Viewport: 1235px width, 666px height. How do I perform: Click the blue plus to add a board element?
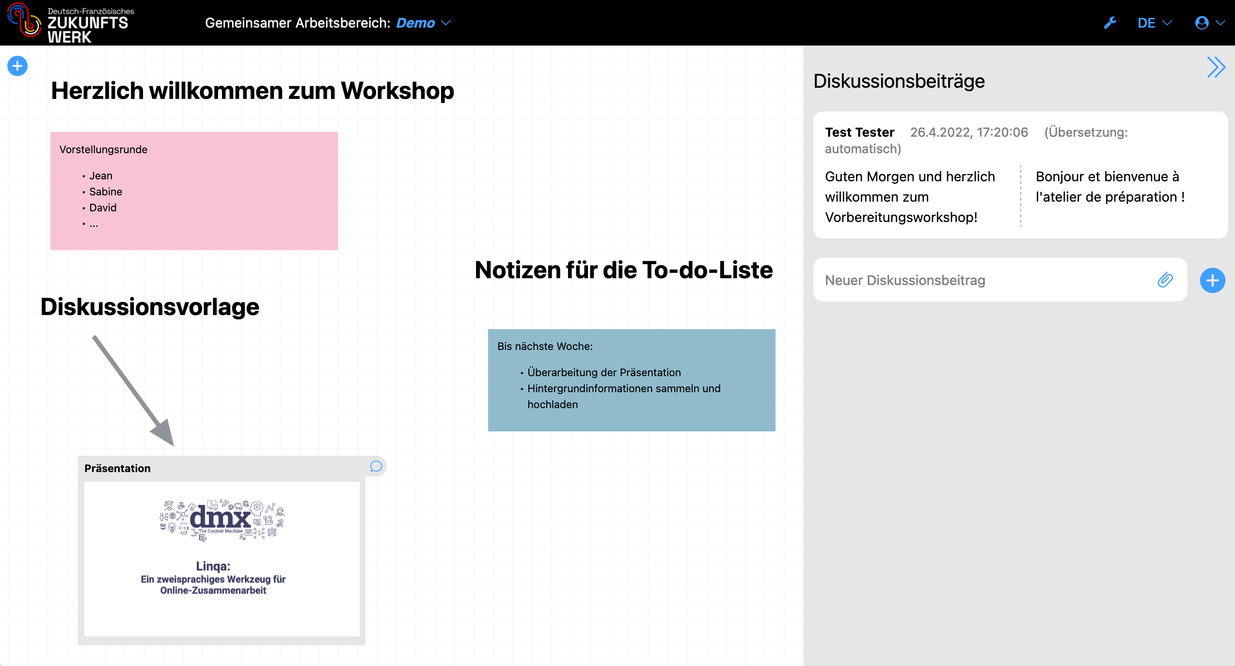[x=17, y=66]
